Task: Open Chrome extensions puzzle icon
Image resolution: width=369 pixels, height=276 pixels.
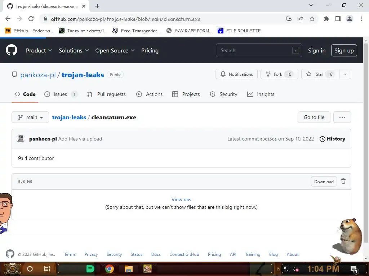Action: pyautogui.click(x=326, y=19)
